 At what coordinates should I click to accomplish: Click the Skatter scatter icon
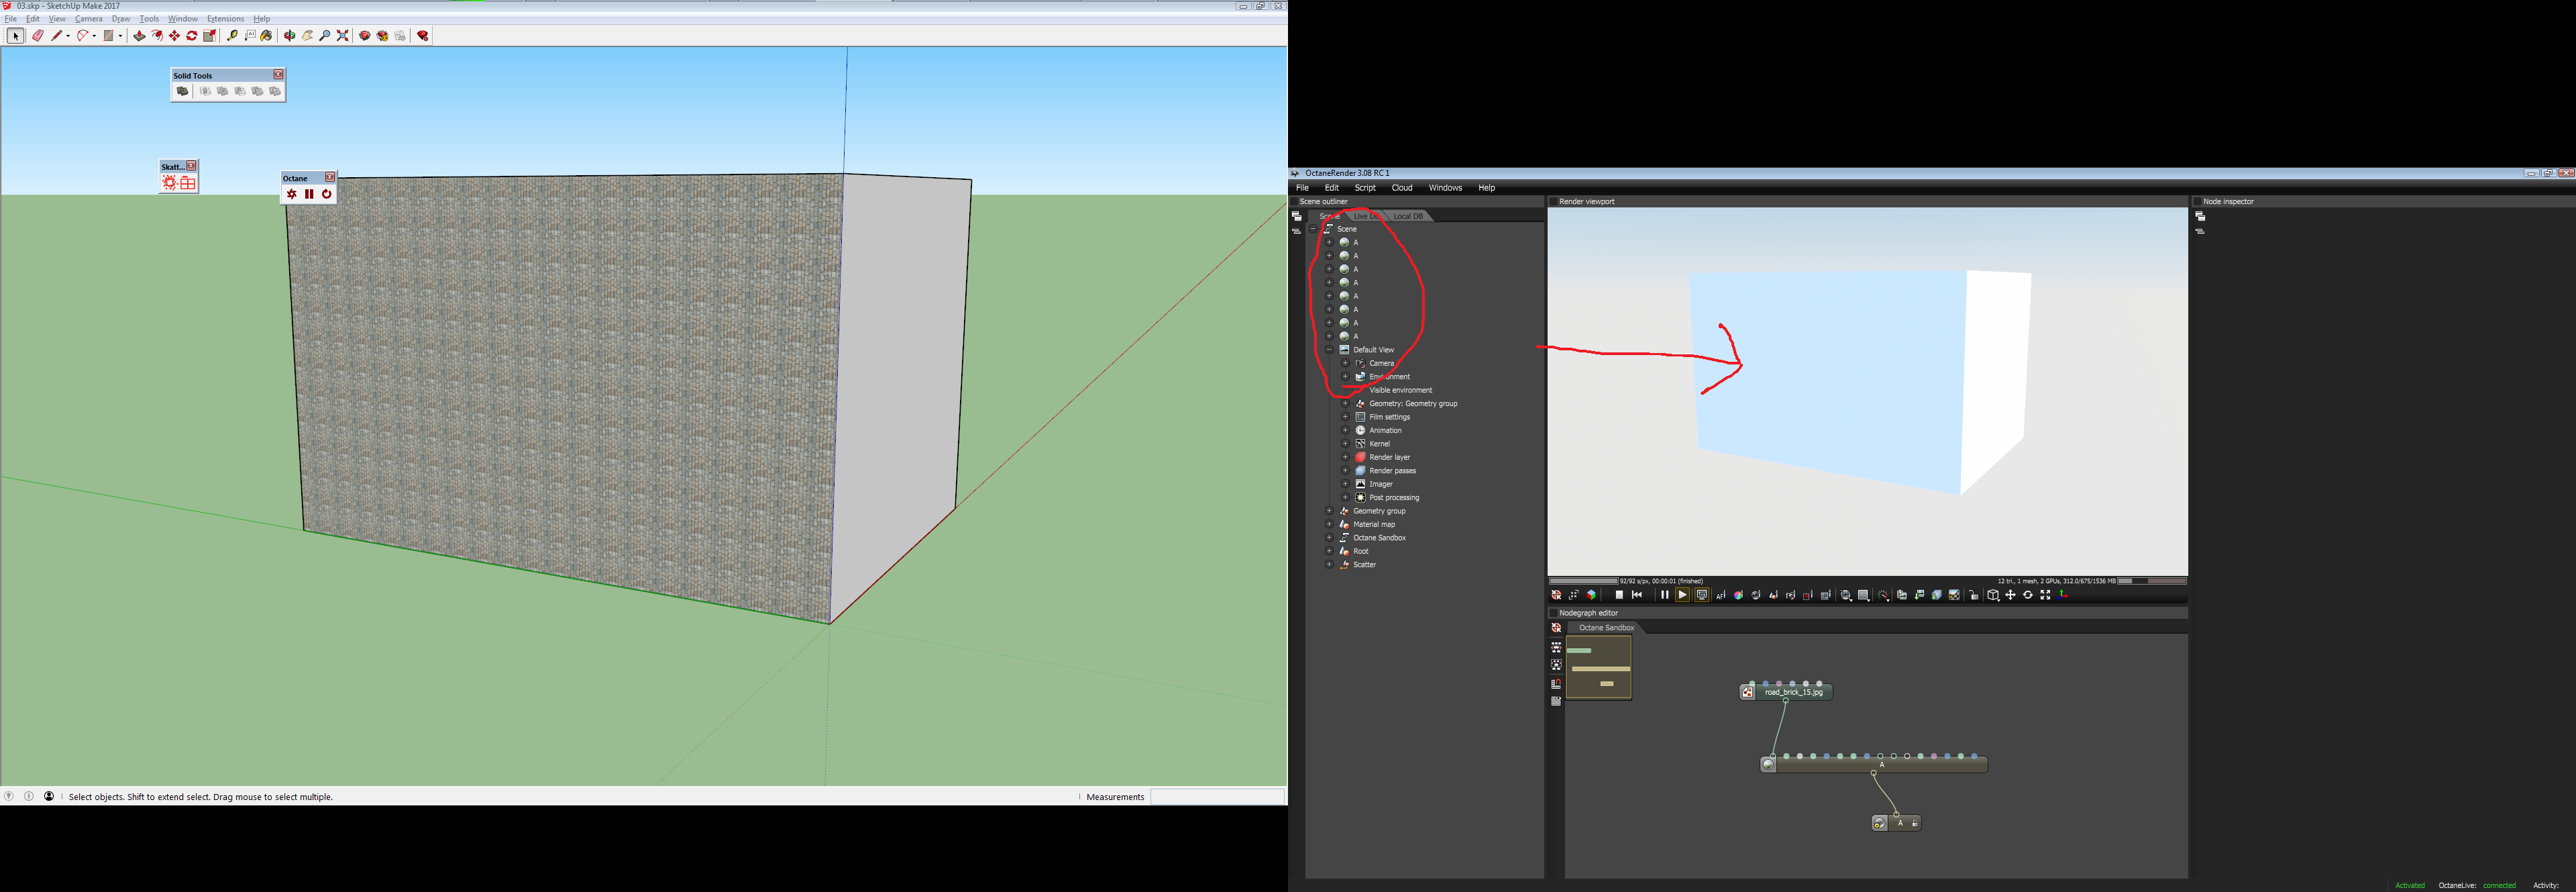(170, 183)
